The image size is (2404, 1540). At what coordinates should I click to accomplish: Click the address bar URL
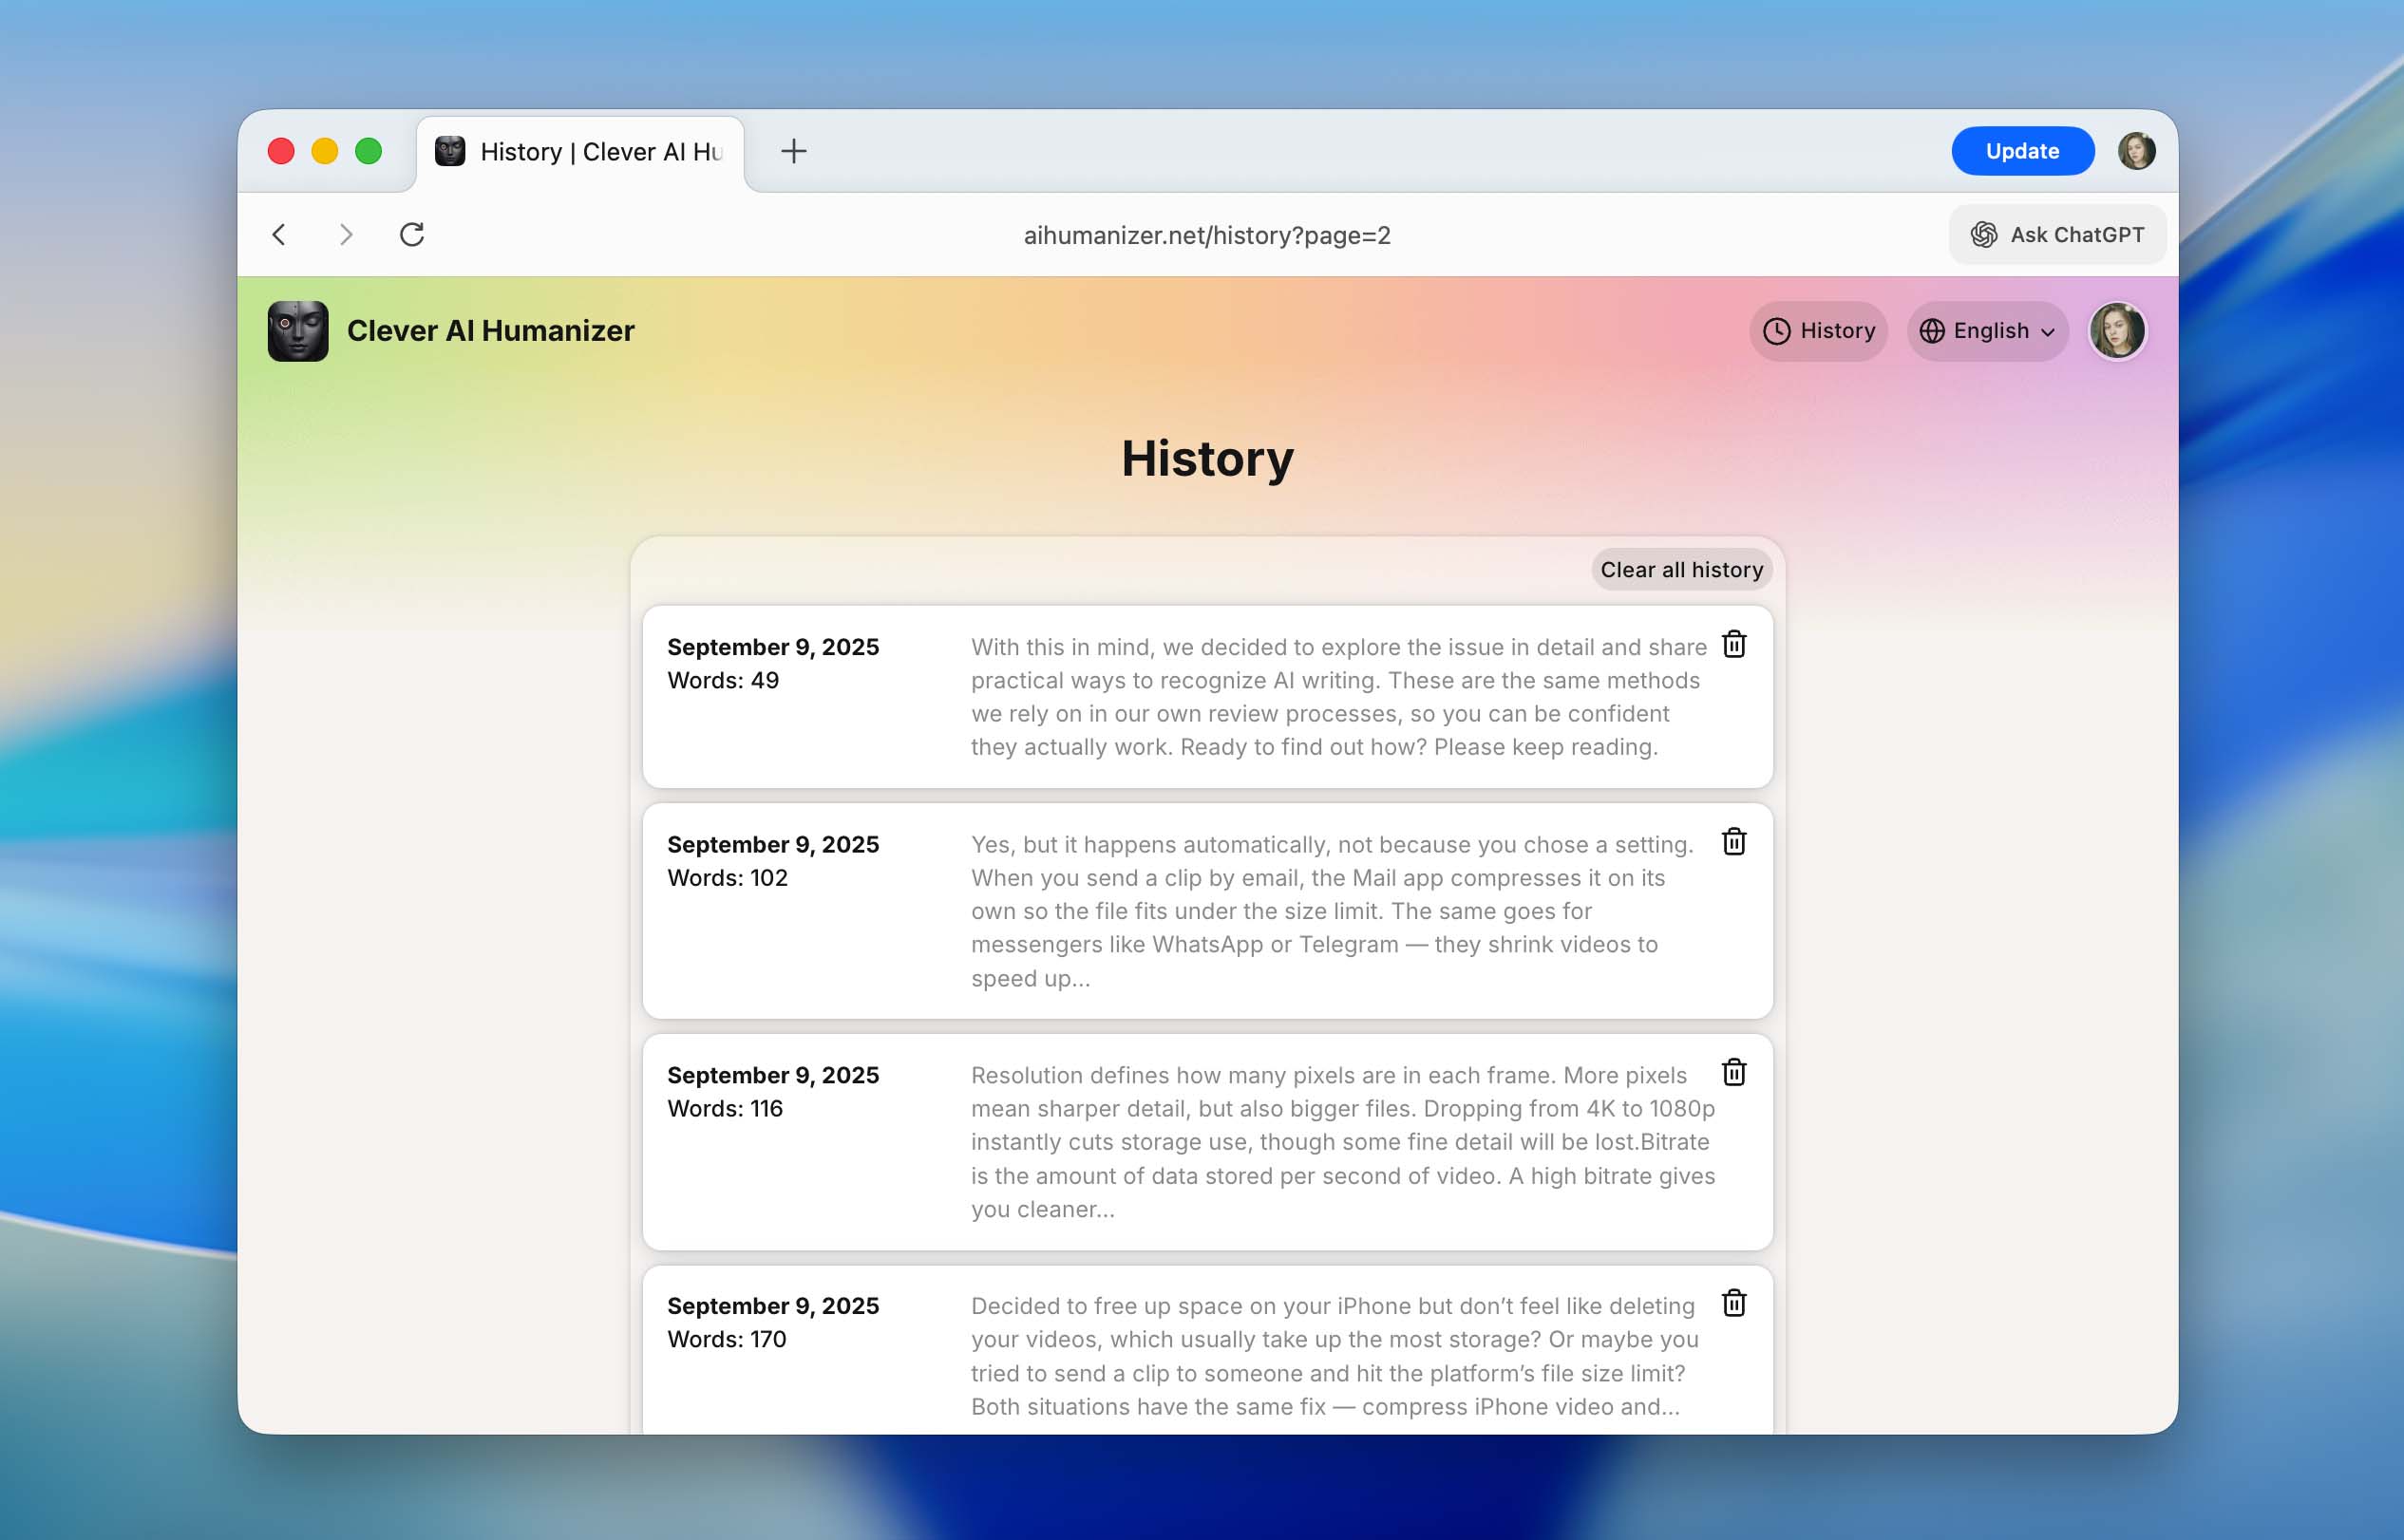pyautogui.click(x=1206, y=235)
